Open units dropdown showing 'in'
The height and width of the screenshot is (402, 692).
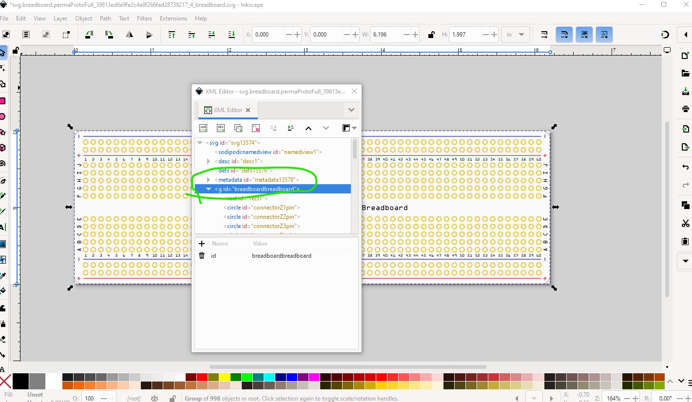pyautogui.click(x=516, y=35)
